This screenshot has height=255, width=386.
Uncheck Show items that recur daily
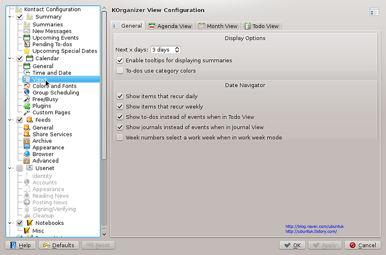pyautogui.click(x=120, y=96)
